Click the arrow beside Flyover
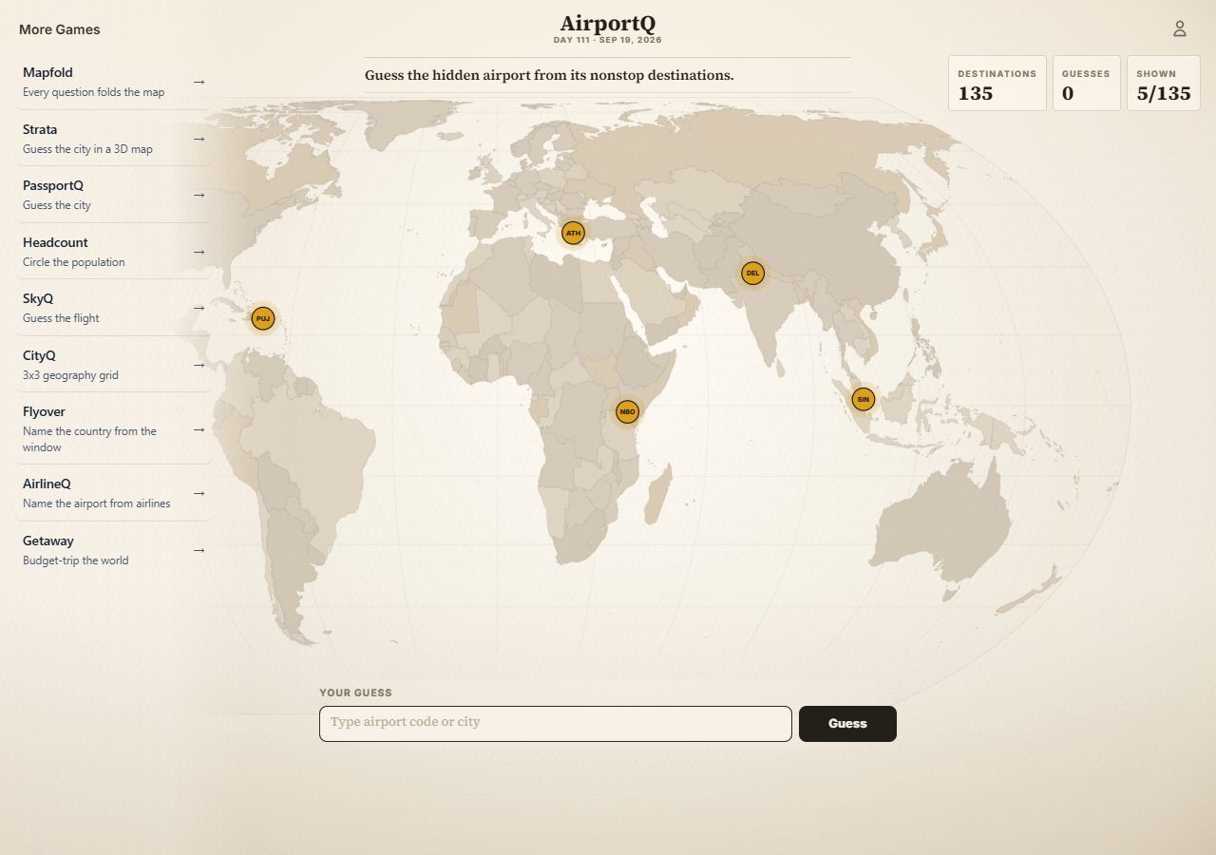This screenshot has height=855, width=1216. tap(199, 429)
